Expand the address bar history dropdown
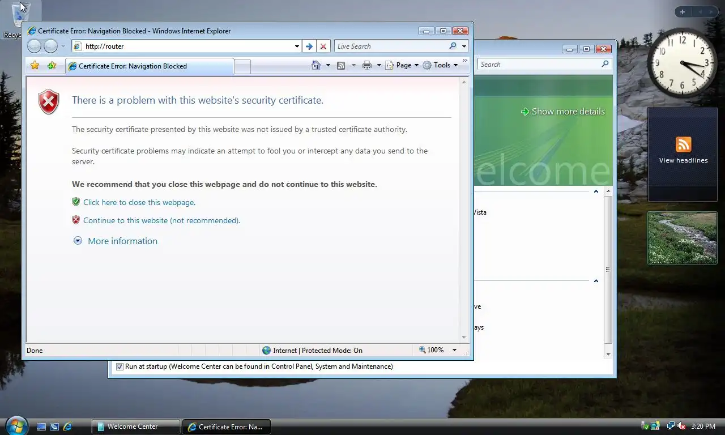The height and width of the screenshot is (435, 725). click(x=297, y=46)
